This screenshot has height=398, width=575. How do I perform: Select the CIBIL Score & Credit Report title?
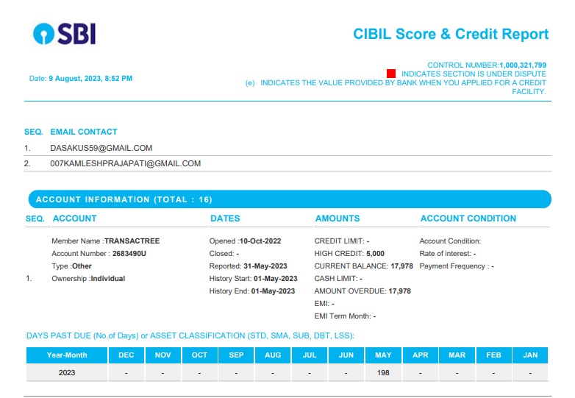(451, 34)
